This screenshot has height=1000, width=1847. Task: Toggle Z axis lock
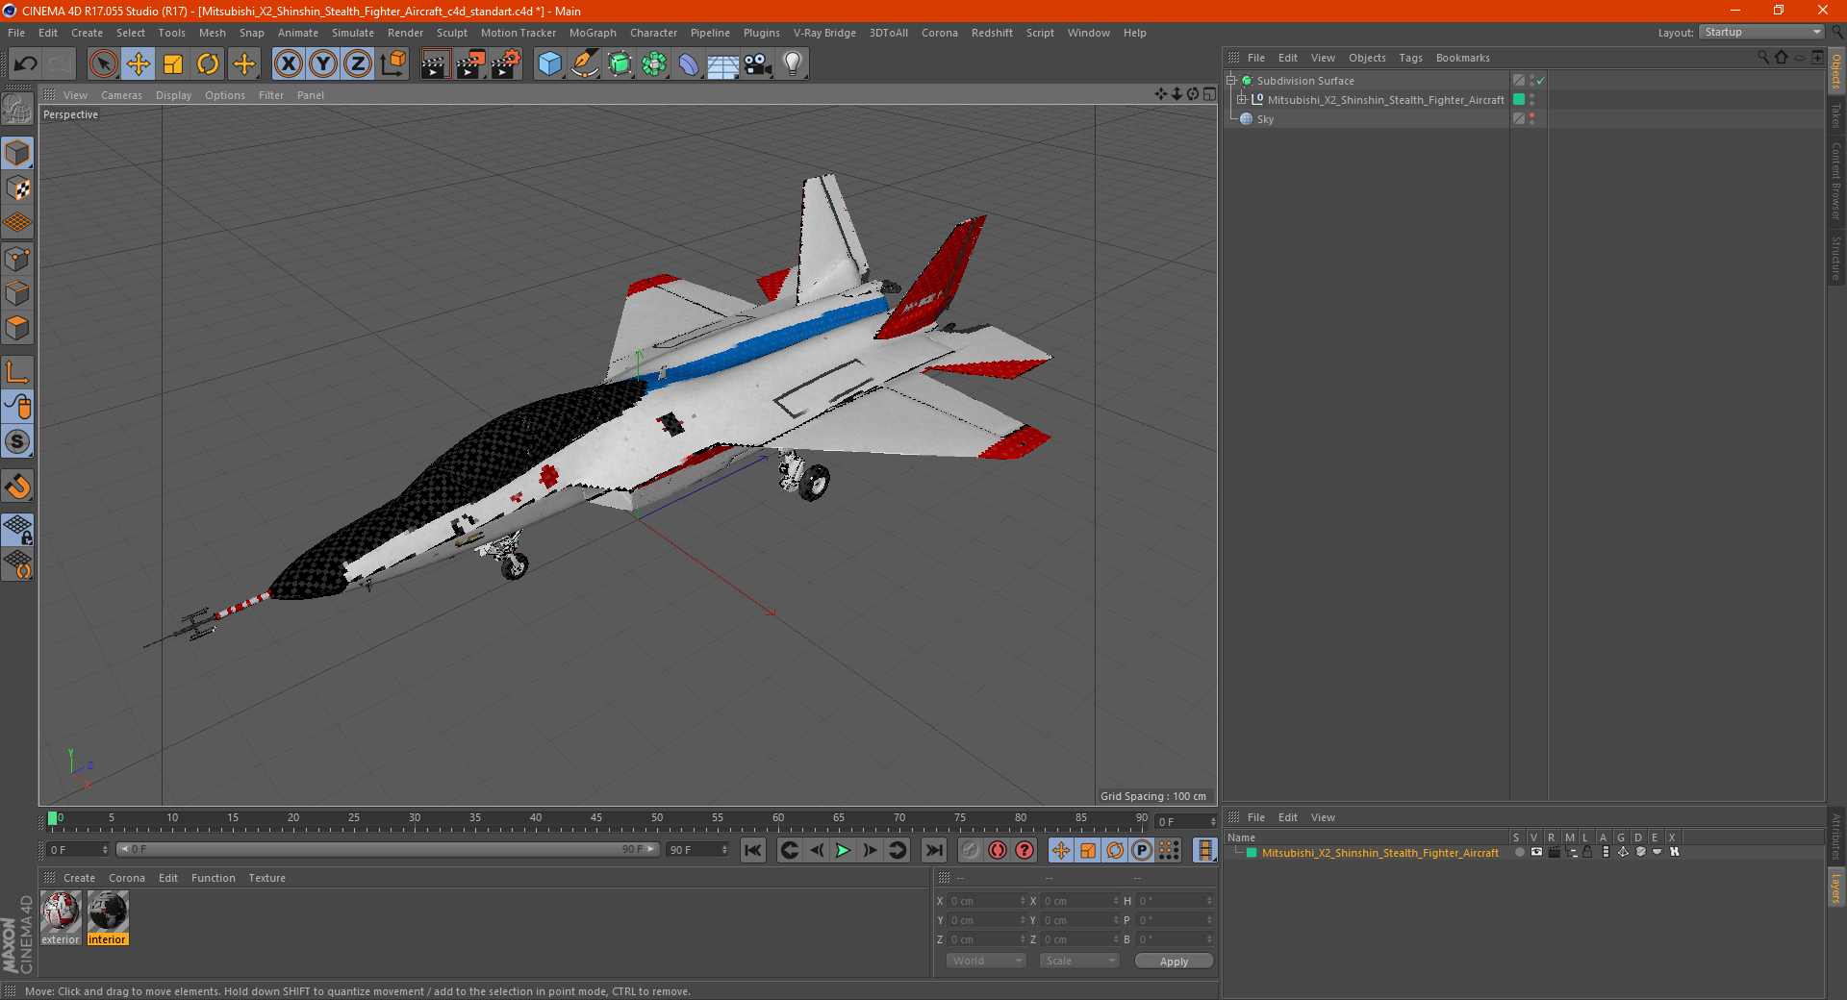(358, 64)
